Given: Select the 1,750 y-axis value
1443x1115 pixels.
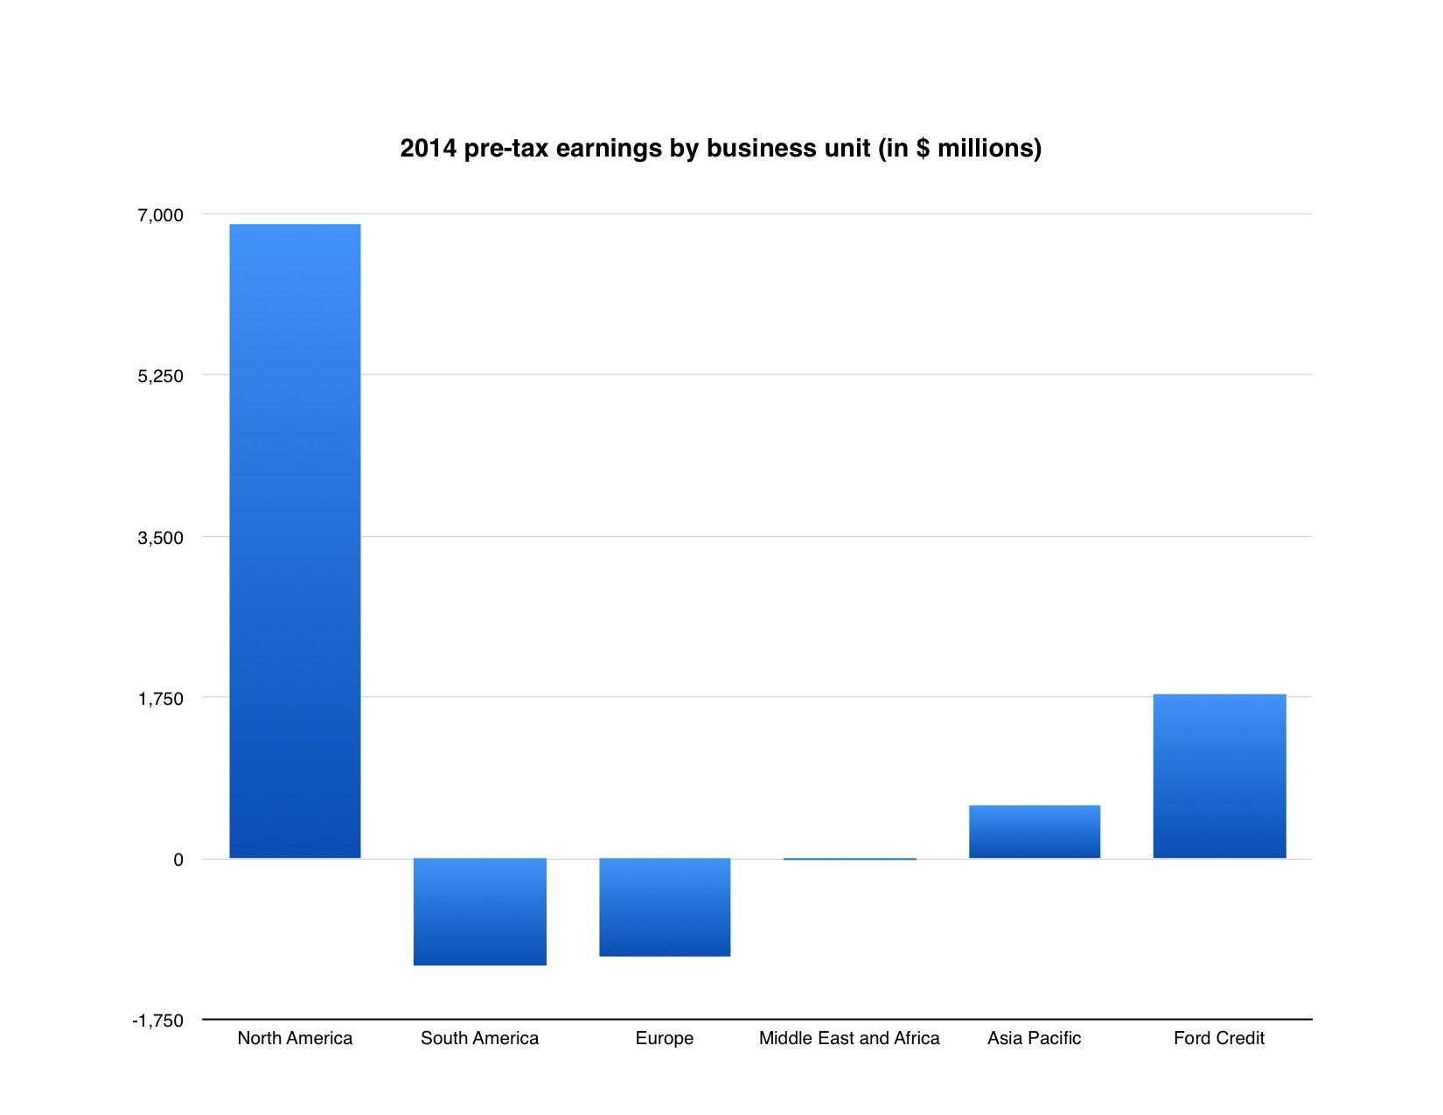Looking at the screenshot, I should pos(160,699).
